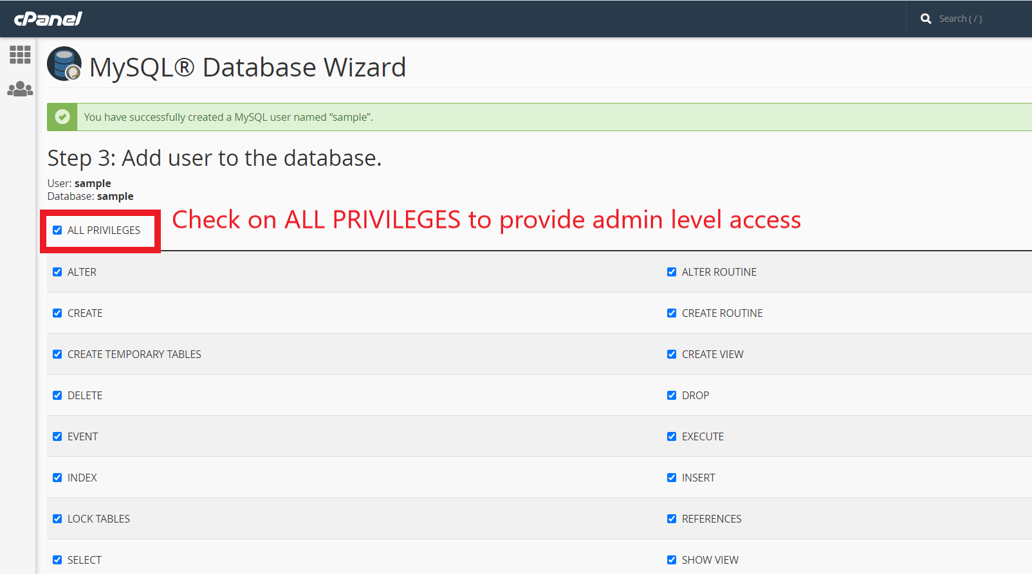Viewport: 1032px width, 574px height.
Task: Uncheck the ALTER privilege
Action: (x=57, y=272)
